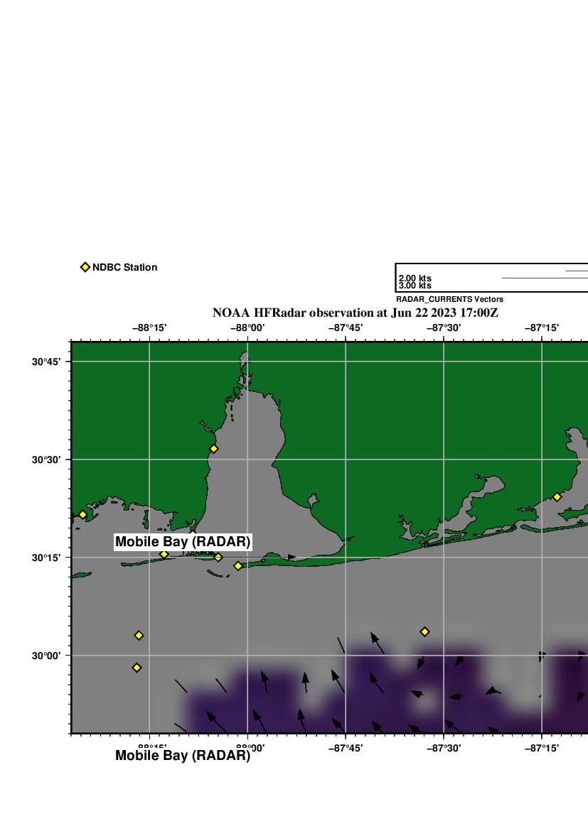Click the "NDBC Station" legend text

(x=124, y=268)
